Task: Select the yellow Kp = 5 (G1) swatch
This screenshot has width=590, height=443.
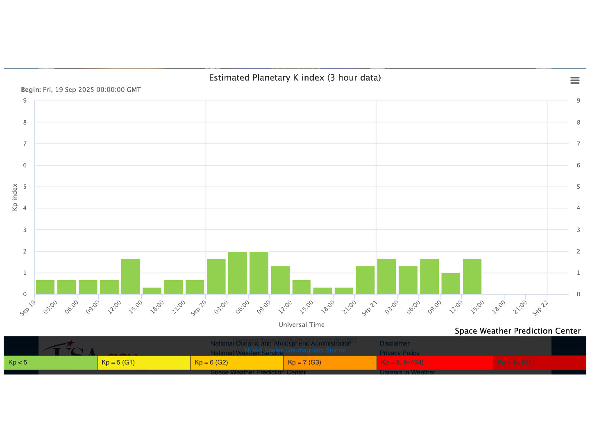Action: (x=143, y=363)
